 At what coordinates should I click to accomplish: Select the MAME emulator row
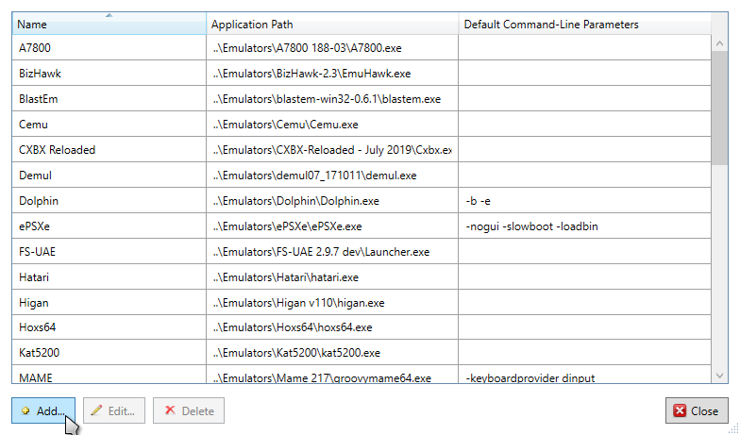click(362, 375)
